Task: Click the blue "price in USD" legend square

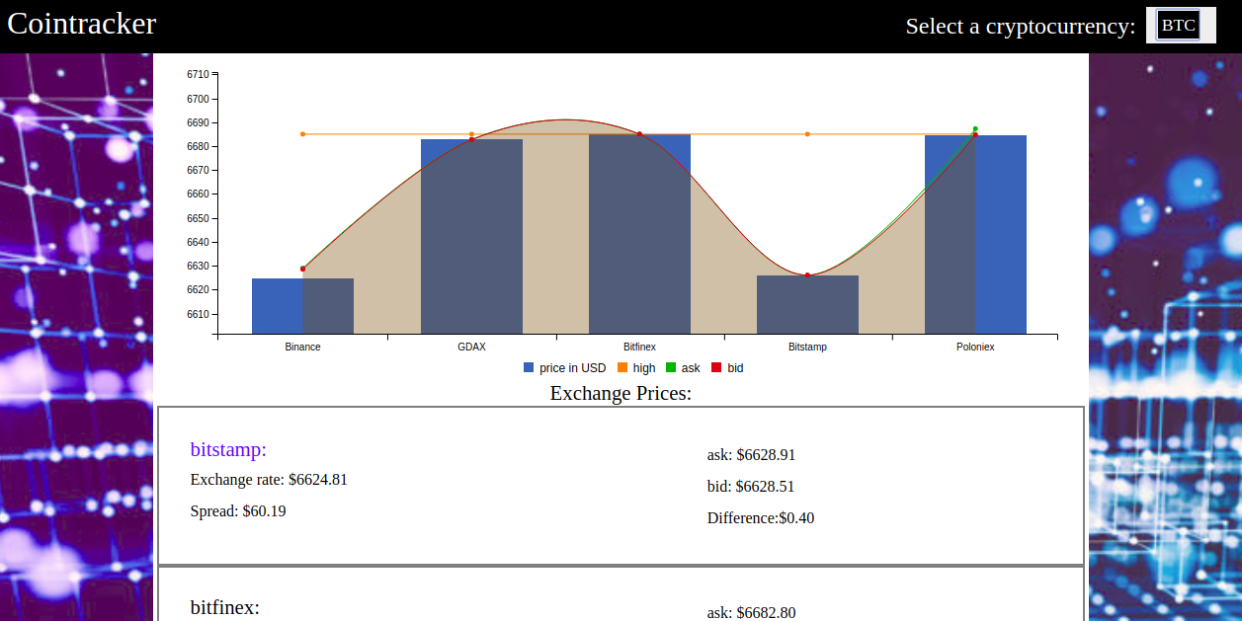Action: pyautogui.click(x=528, y=367)
